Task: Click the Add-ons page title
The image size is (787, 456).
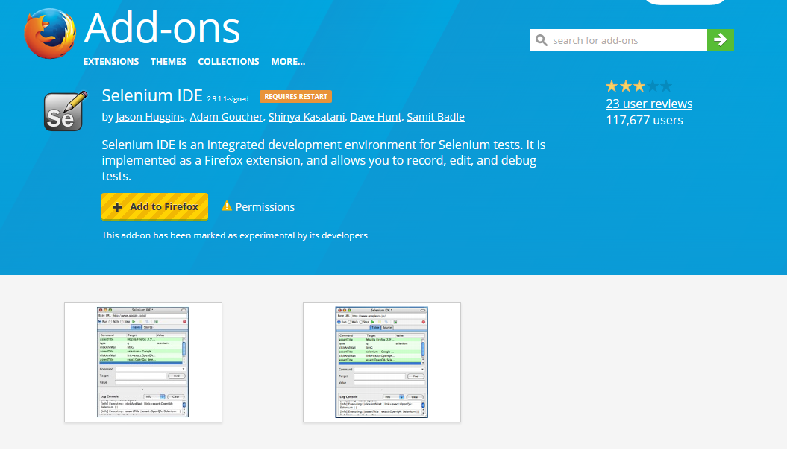Action: pyautogui.click(x=162, y=28)
